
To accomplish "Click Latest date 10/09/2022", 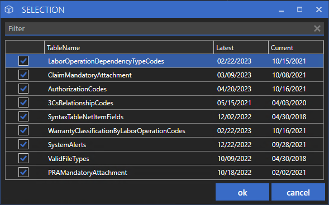I will coord(235,159).
